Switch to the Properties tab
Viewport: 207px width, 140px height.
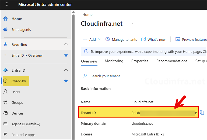pos(140,61)
